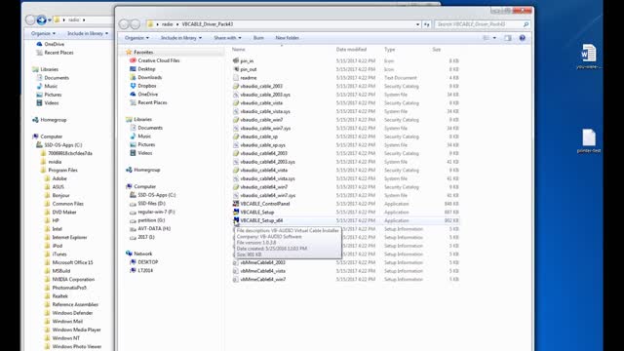624x351 pixels.
Task: Open AVT-DATA (H:) drive
Action: 150,228
